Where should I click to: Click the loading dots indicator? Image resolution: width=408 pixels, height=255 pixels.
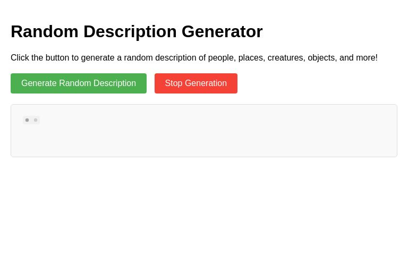[x=31, y=120]
